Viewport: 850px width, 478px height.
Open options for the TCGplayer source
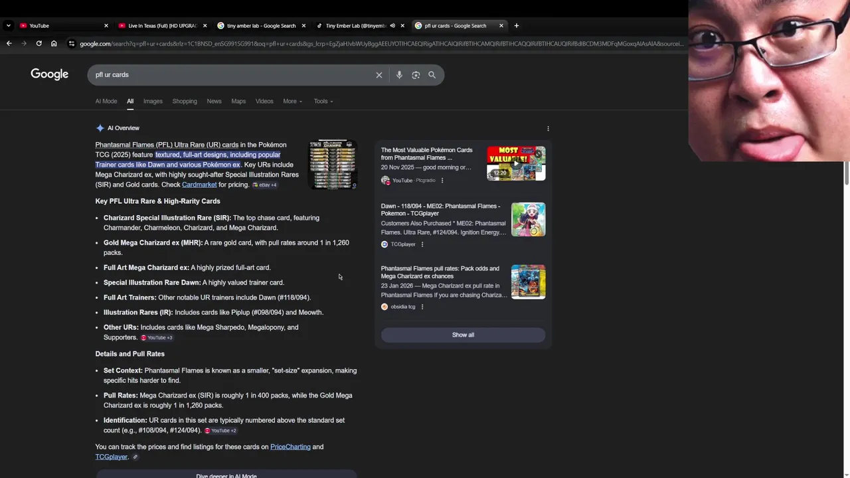click(422, 244)
